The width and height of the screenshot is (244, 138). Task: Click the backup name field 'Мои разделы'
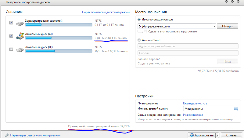(208, 109)
